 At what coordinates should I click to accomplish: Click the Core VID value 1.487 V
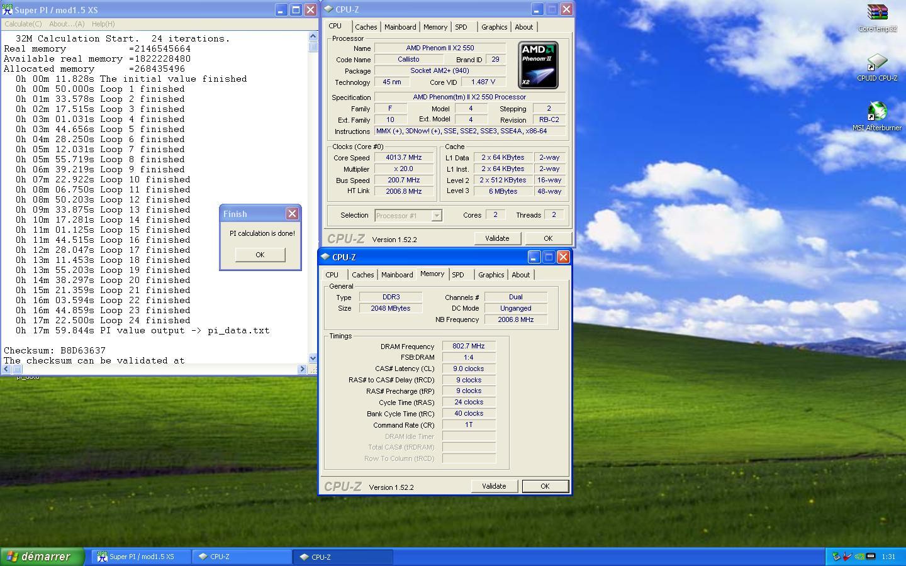(x=483, y=82)
